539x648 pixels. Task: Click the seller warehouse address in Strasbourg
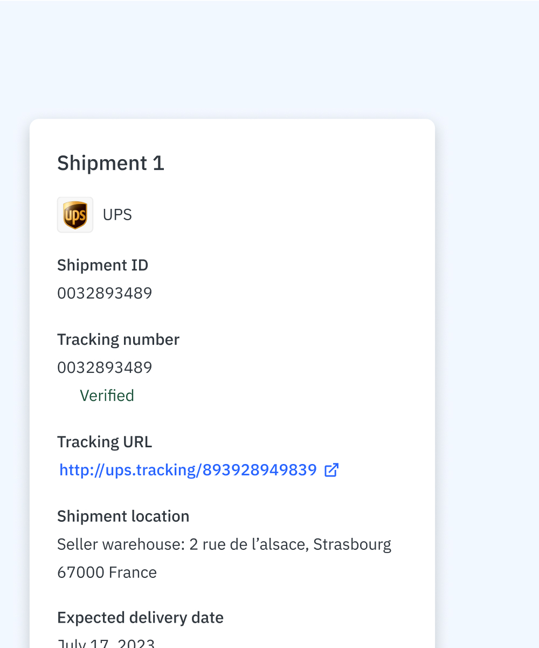224,544
